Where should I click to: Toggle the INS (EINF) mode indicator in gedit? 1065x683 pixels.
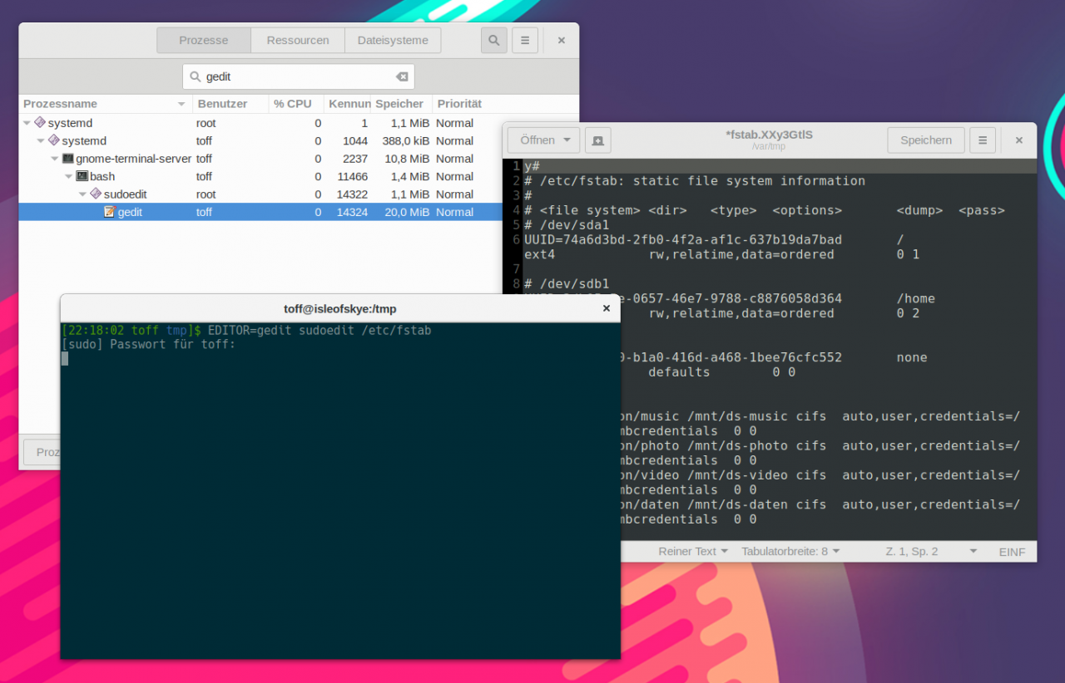tap(1013, 552)
